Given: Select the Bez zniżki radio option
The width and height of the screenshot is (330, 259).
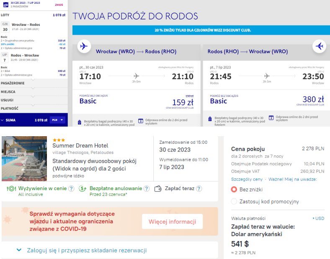Looking at the screenshot, I should coord(234,190).
